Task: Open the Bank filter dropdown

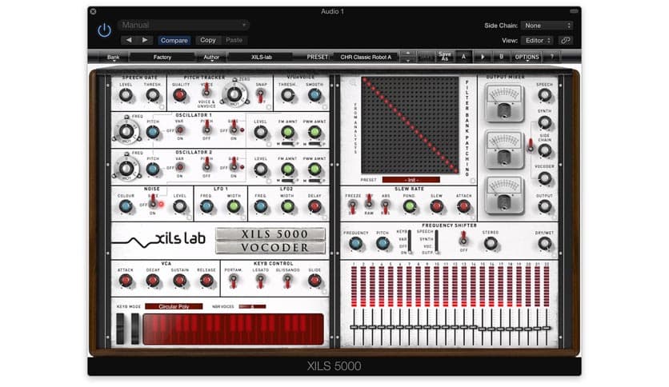Action: (113, 57)
